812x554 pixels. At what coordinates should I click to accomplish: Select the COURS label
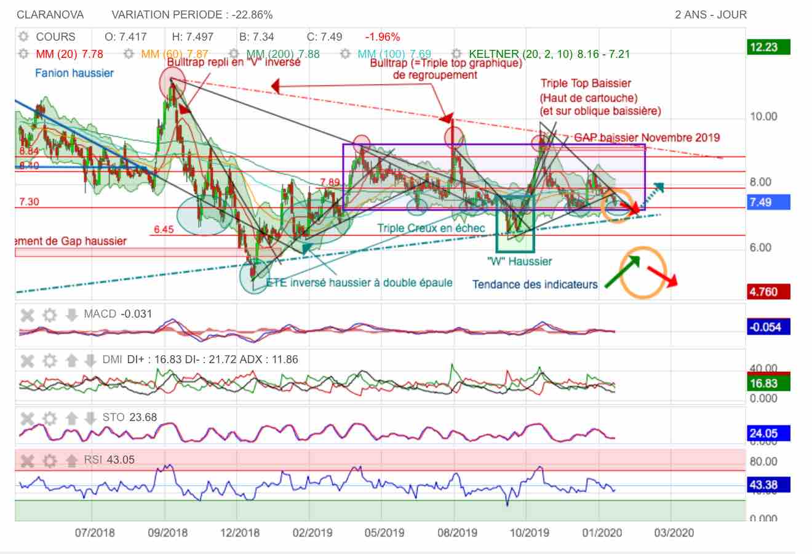click(56, 37)
